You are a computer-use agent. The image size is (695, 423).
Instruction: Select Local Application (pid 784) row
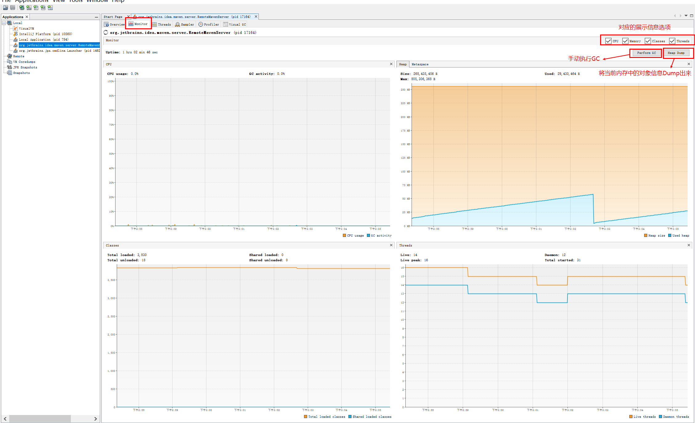[x=43, y=39]
